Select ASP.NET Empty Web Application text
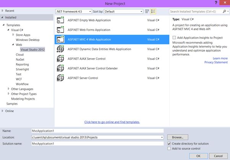The image size is (230, 160). click(89, 20)
